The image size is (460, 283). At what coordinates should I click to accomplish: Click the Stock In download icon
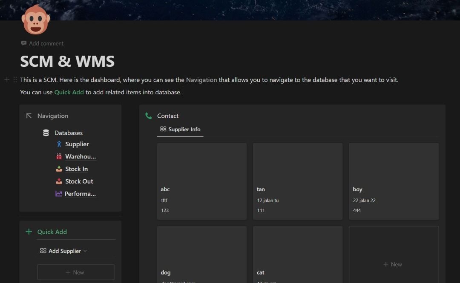click(59, 169)
